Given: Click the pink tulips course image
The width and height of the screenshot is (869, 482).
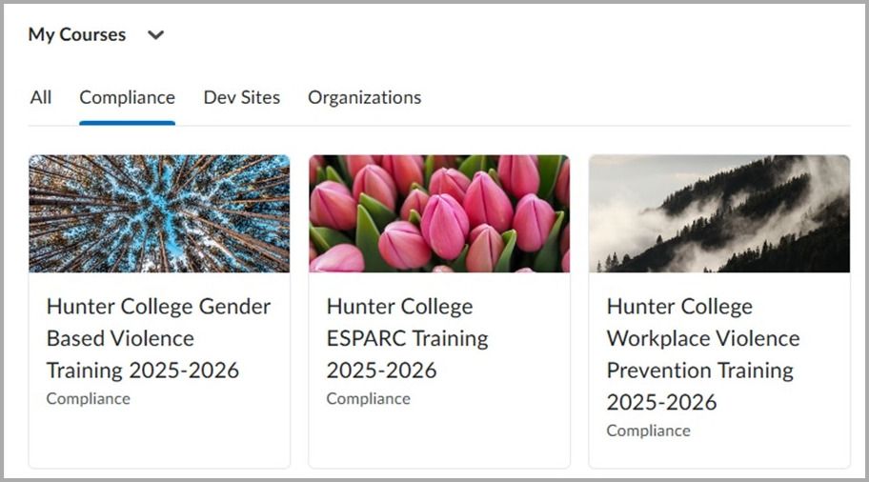Looking at the screenshot, I should 439,213.
